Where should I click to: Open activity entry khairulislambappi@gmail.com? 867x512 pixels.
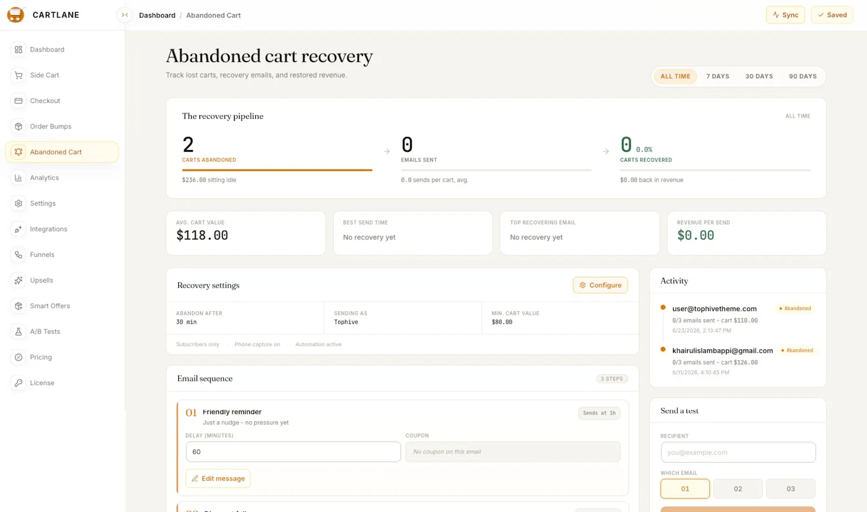click(722, 351)
